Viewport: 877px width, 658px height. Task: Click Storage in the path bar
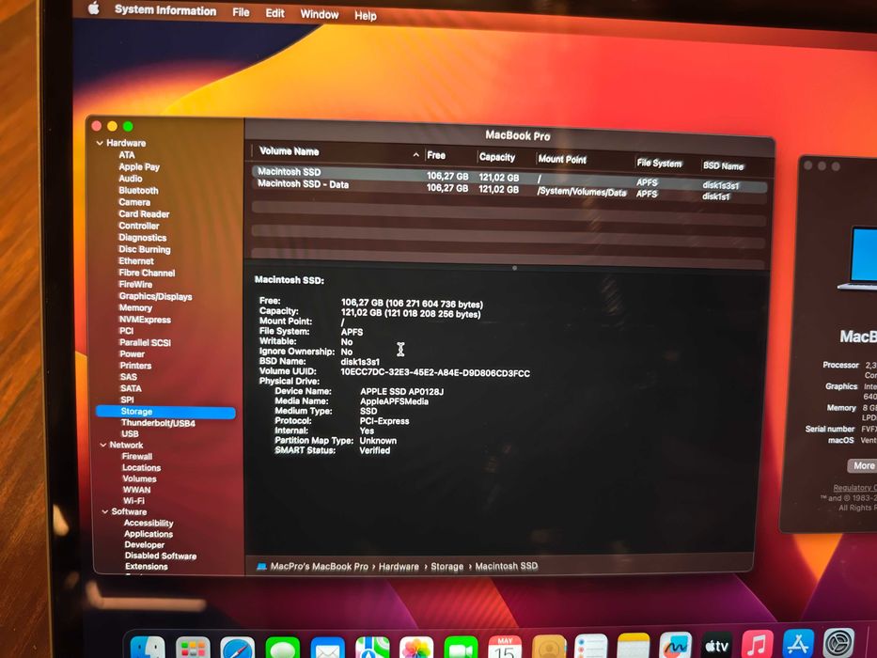446,567
